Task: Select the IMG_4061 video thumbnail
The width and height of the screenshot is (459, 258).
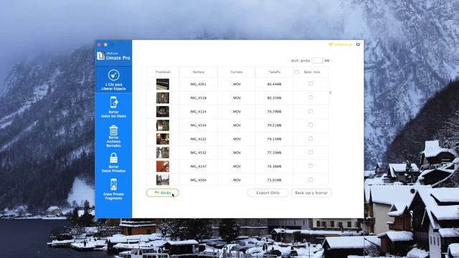Action: click(163, 85)
